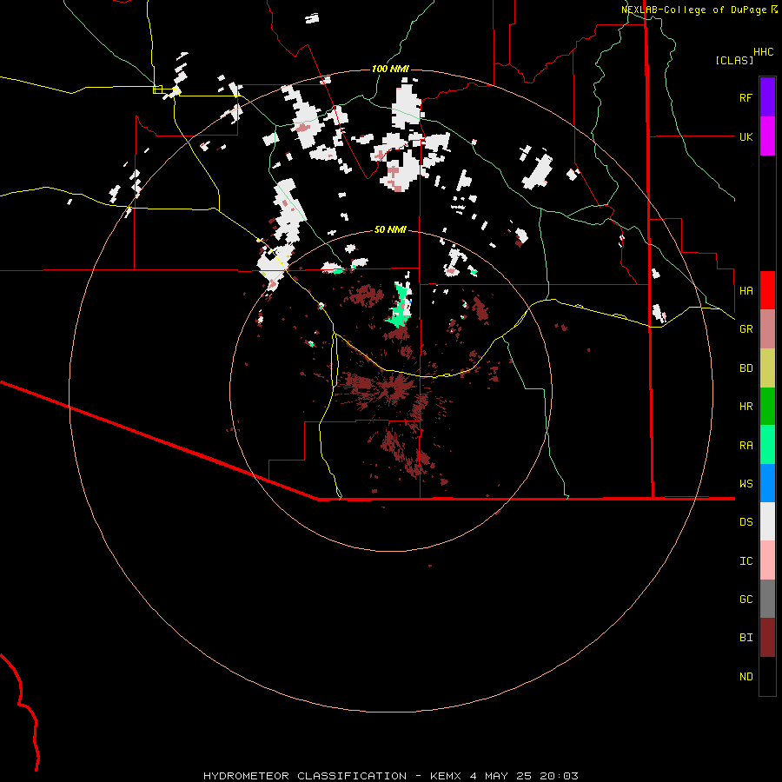Click the IC legend label
The height and width of the screenshot is (782, 782).
(x=746, y=561)
